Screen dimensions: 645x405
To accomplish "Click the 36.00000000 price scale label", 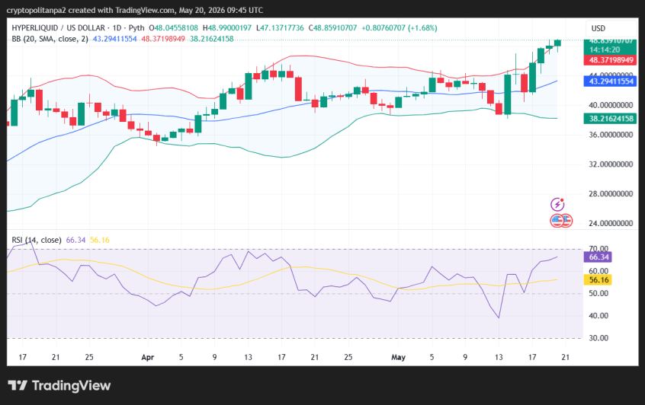I will tap(611, 135).
